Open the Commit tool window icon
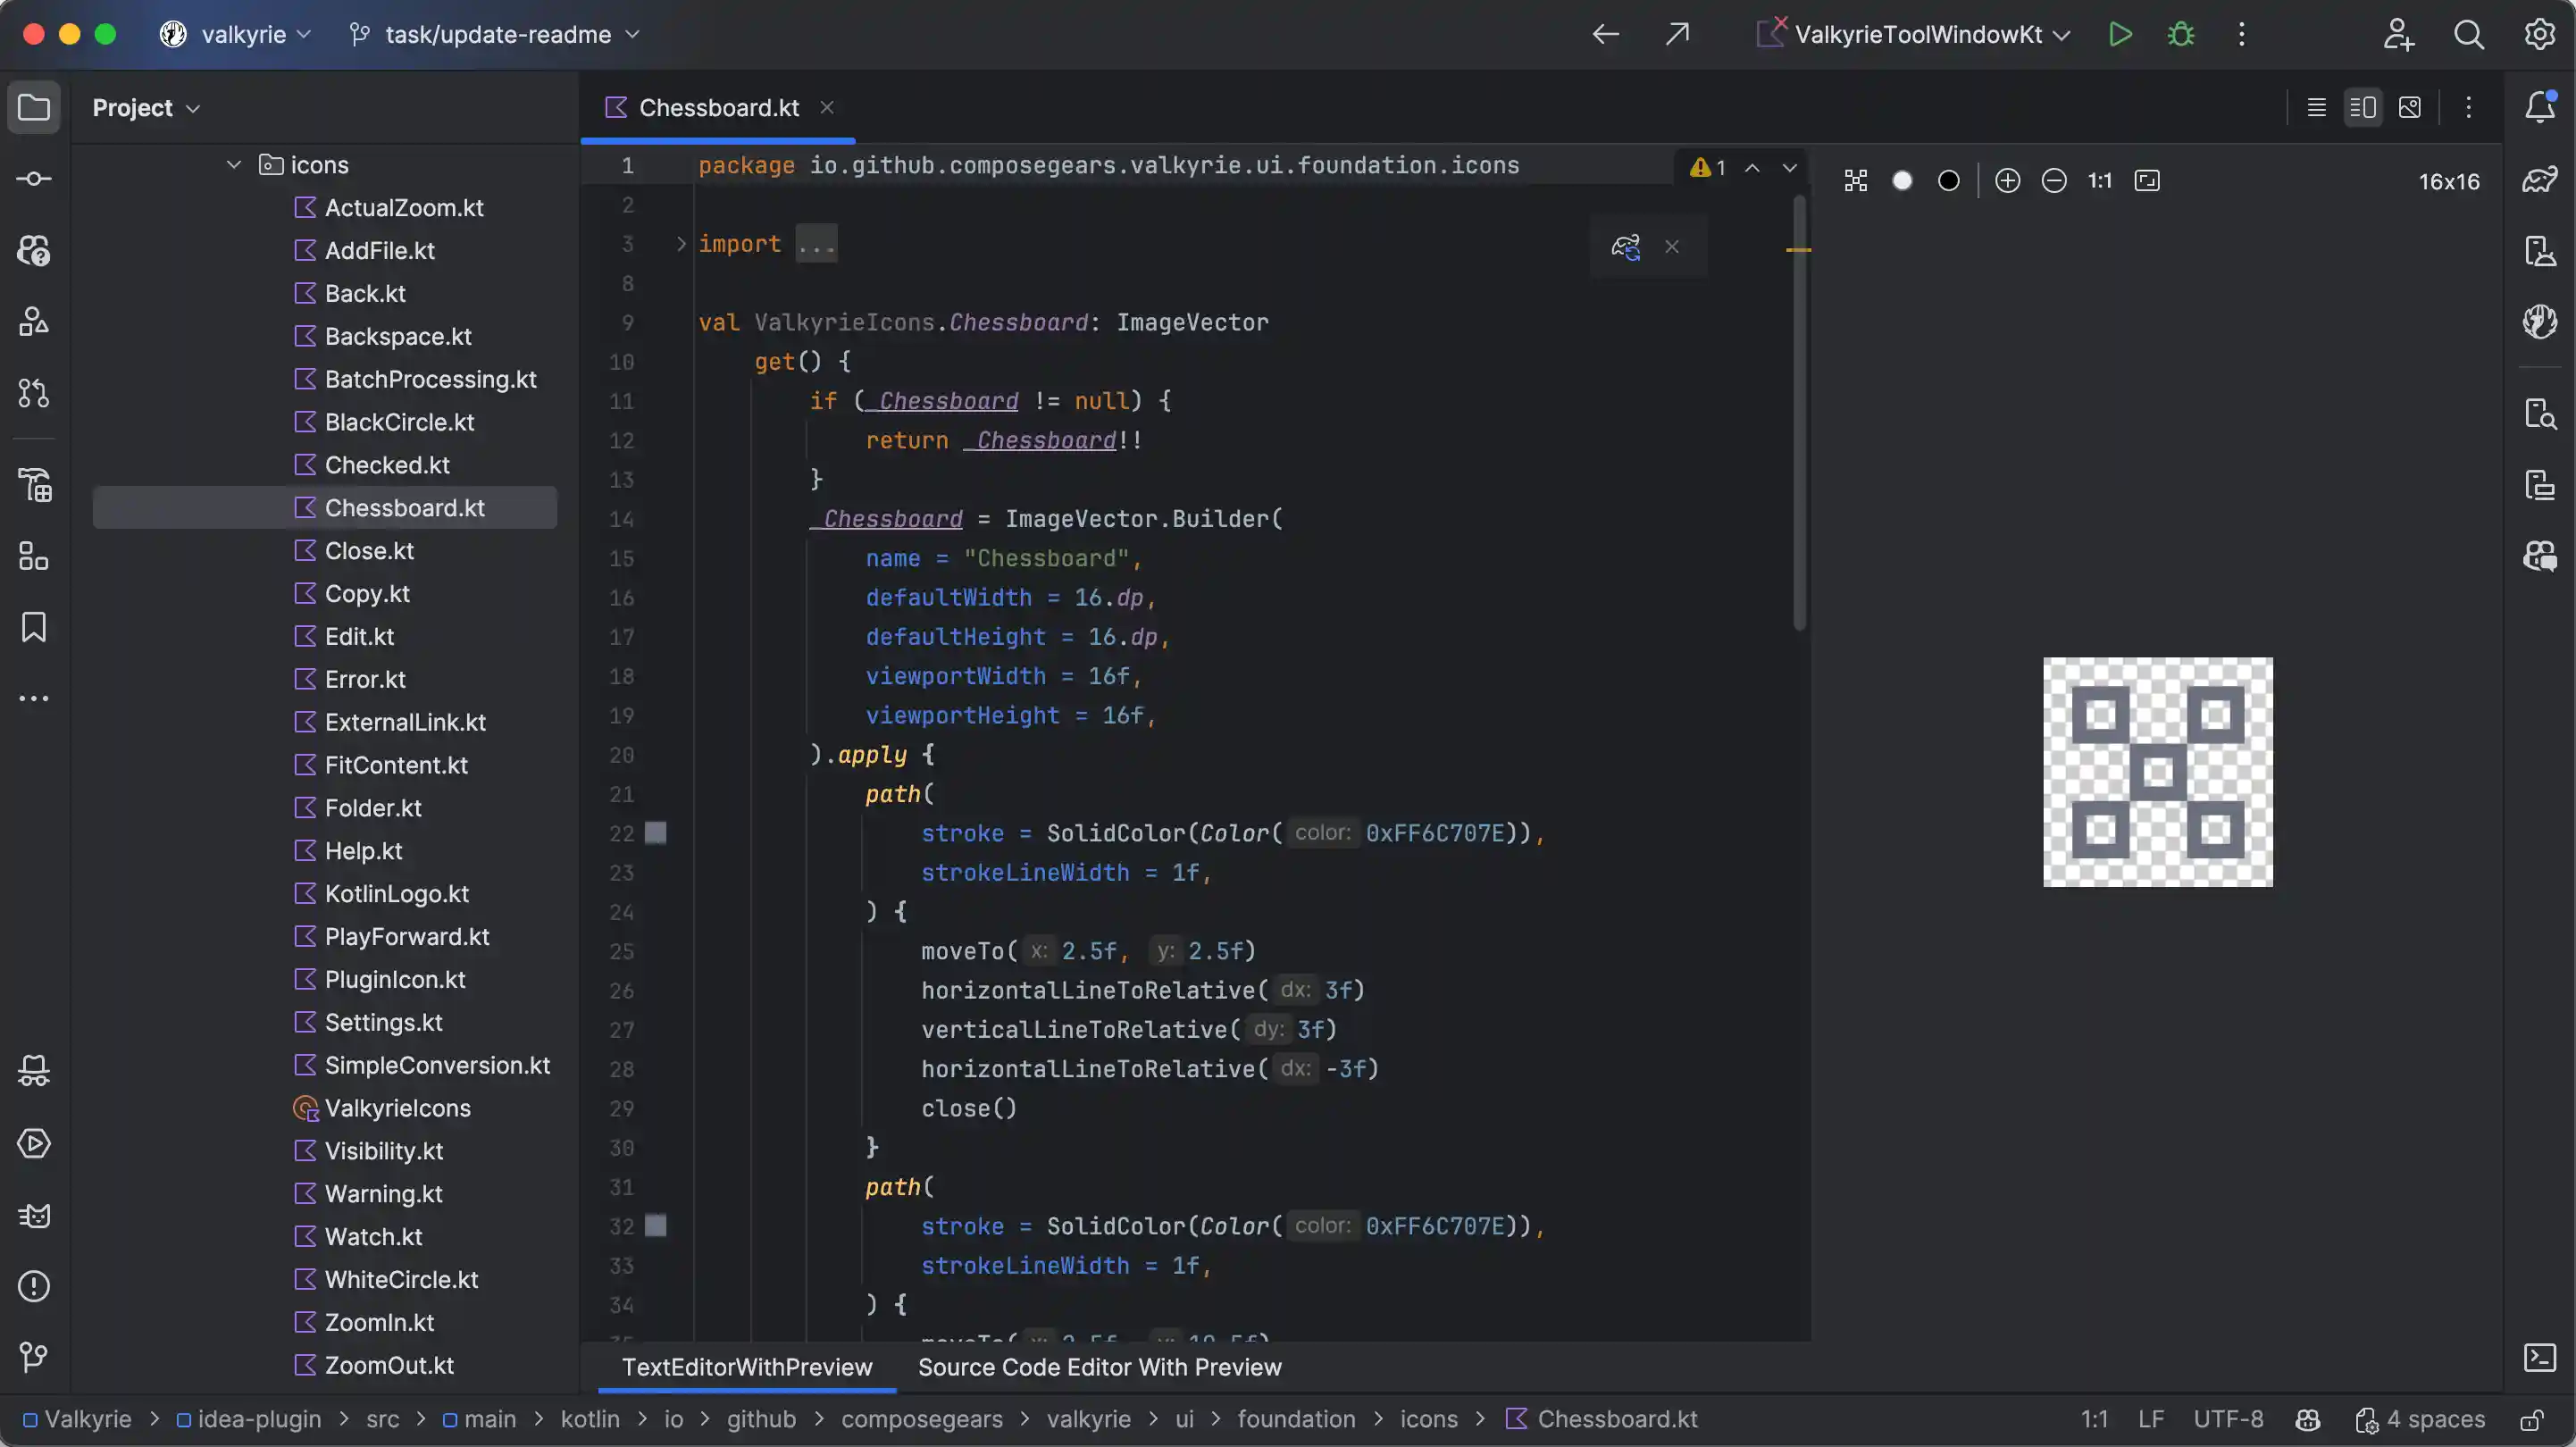Image resolution: width=2576 pixels, height=1447 pixels. (34, 179)
